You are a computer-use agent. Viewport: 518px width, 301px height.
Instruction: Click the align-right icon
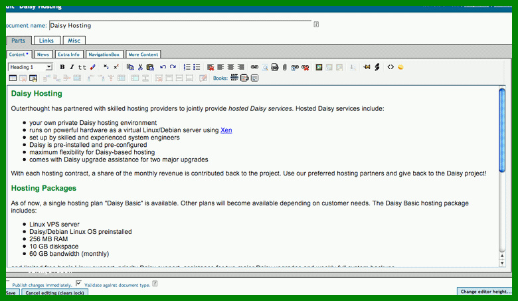pos(241,67)
